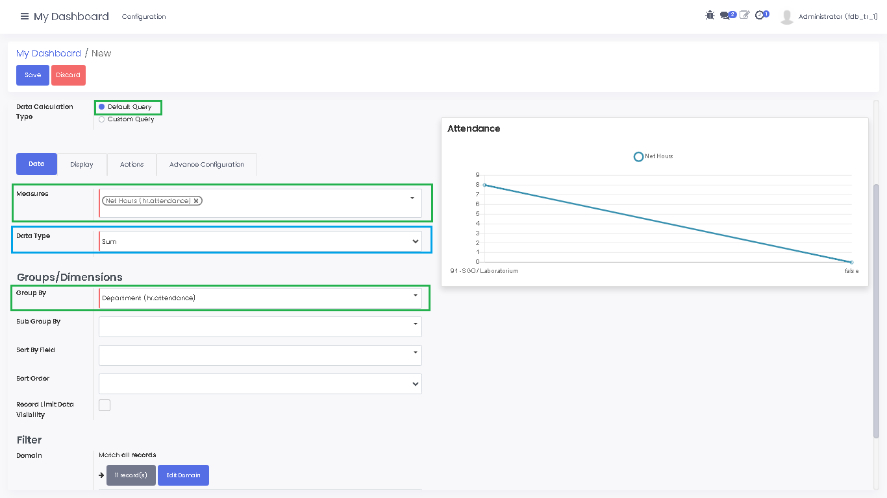Open the debug bug icon menu
This screenshot has height=498, width=887.
pyautogui.click(x=710, y=15)
